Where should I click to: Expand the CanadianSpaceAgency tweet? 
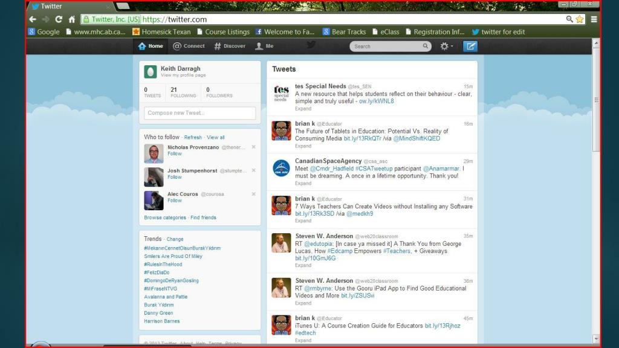(x=303, y=184)
